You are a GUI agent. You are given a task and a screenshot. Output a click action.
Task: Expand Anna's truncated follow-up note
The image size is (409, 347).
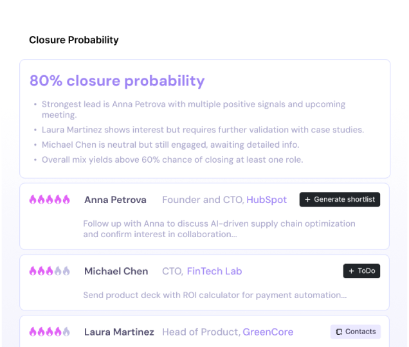click(219, 229)
